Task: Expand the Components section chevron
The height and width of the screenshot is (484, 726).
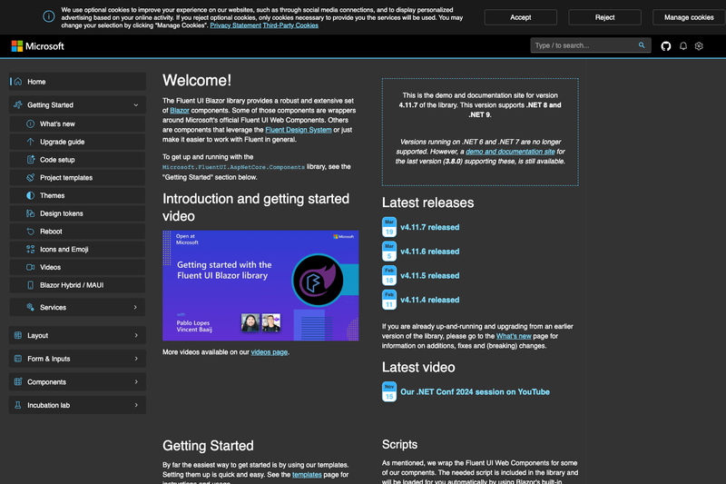Action: click(136, 381)
